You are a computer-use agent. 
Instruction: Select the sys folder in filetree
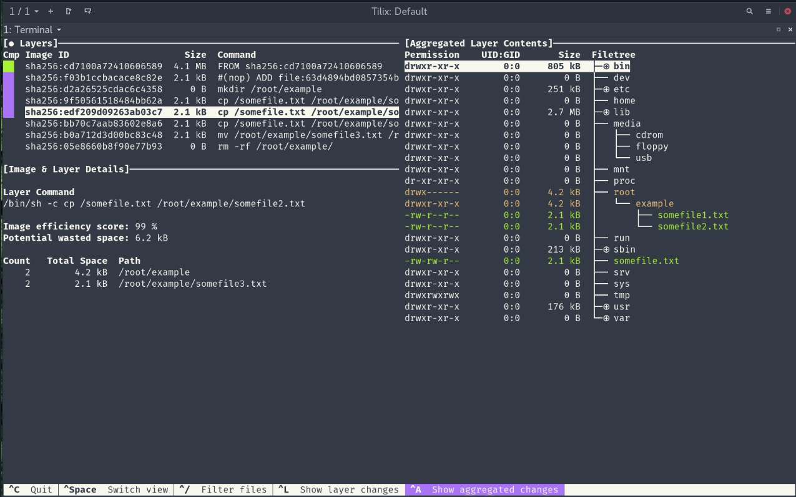(622, 284)
